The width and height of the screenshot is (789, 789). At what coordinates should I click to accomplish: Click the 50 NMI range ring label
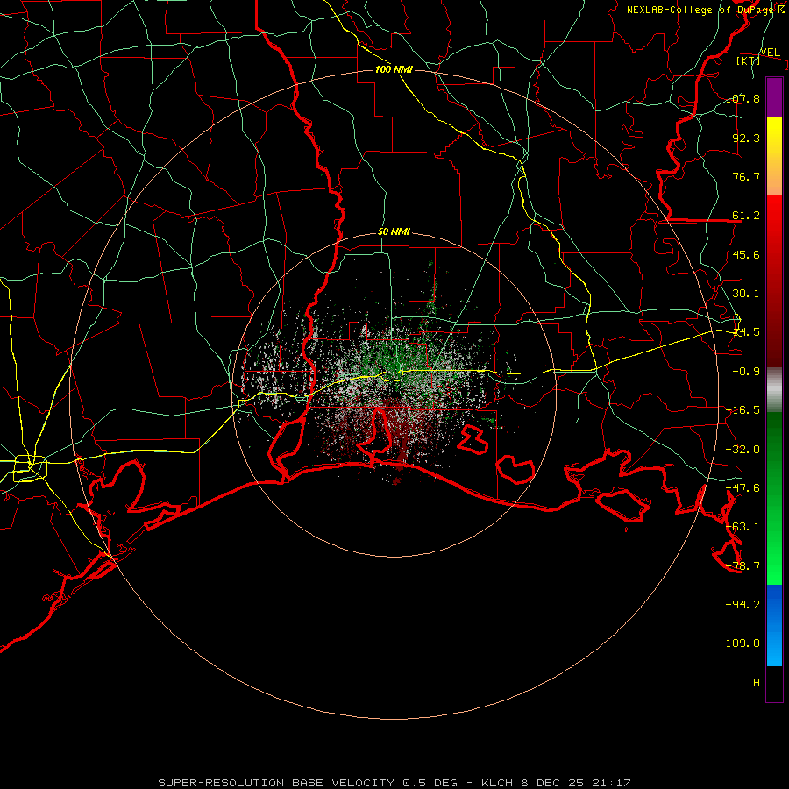click(x=394, y=232)
